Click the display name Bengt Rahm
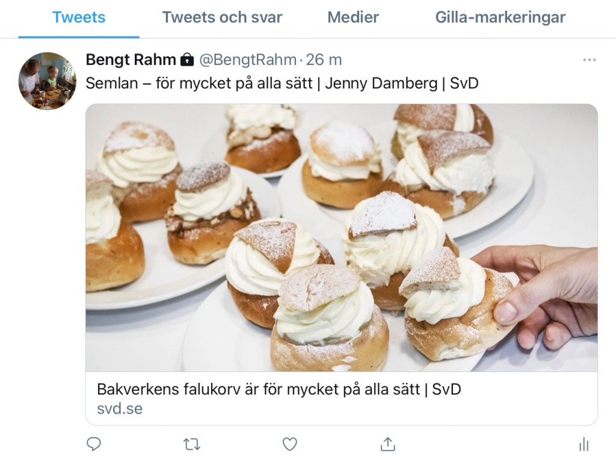Viewport: 616px width, 461px height. click(131, 60)
